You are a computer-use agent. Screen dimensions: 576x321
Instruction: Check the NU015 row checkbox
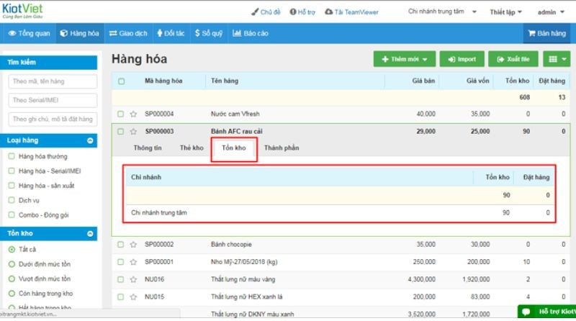[120, 297]
